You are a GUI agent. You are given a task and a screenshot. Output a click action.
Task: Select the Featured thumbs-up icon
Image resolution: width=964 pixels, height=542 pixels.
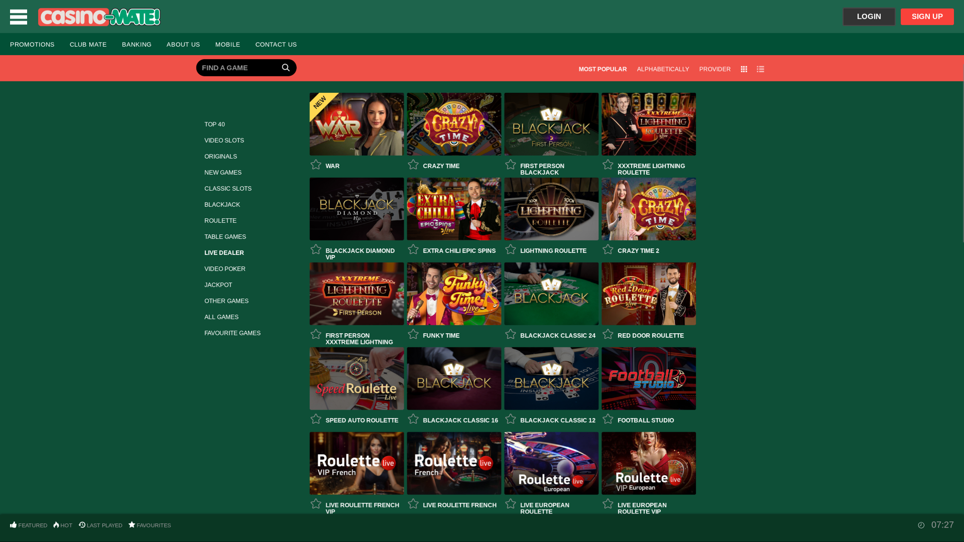click(x=13, y=525)
